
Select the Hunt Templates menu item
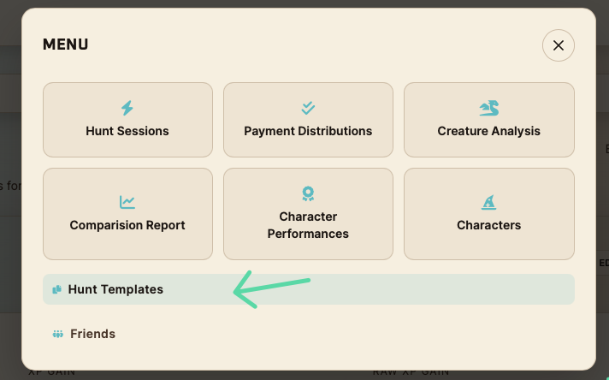115,289
